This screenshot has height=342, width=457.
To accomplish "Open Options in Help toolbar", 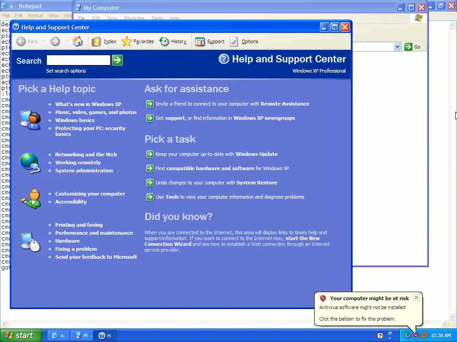I will point(244,41).
